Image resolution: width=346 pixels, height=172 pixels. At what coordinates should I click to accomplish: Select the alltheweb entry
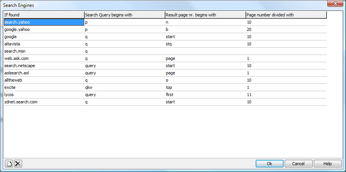point(44,80)
